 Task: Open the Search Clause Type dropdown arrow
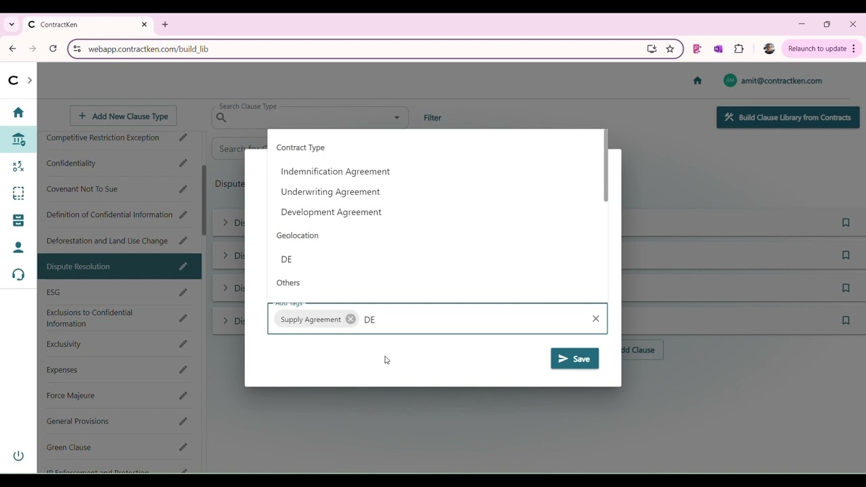click(x=396, y=118)
